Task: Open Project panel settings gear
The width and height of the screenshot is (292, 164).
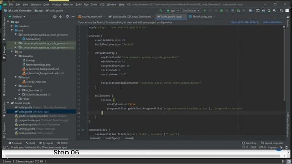Action: point(68,16)
